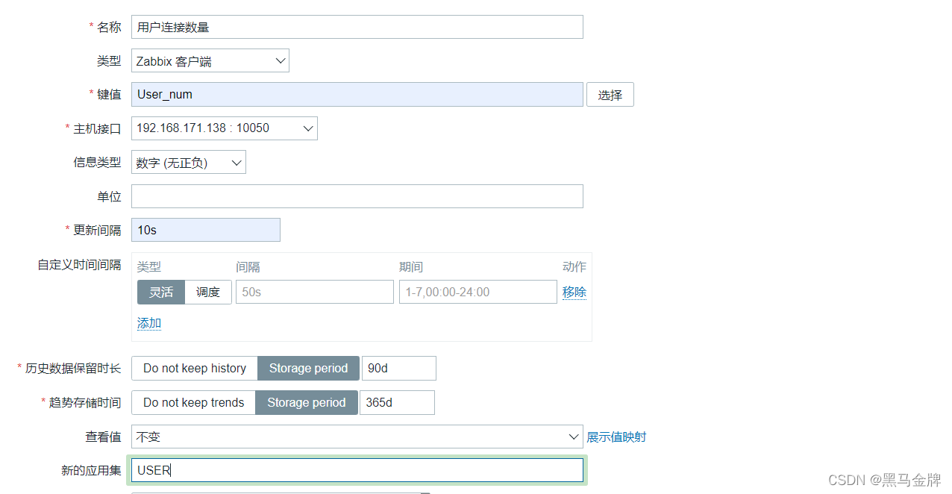Click the 移除 link in custom intervals

[574, 292]
